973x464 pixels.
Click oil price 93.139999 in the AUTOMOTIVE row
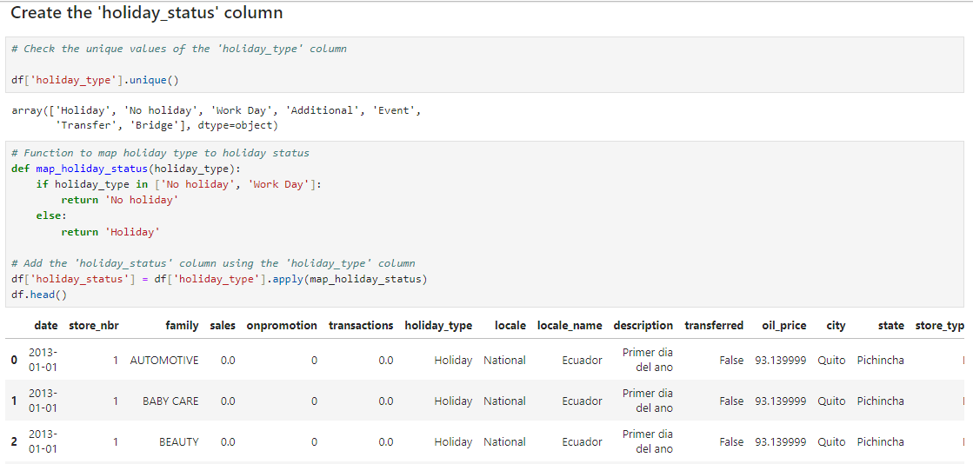[x=781, y=360]
